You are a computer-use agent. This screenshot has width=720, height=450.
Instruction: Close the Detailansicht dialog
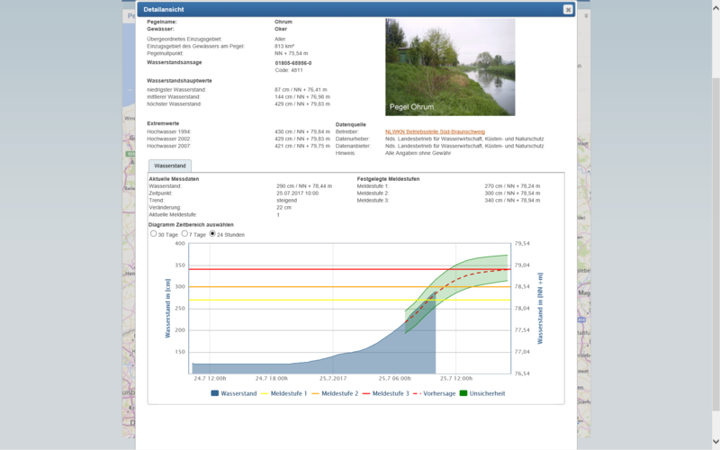click(x=568, y=9)
